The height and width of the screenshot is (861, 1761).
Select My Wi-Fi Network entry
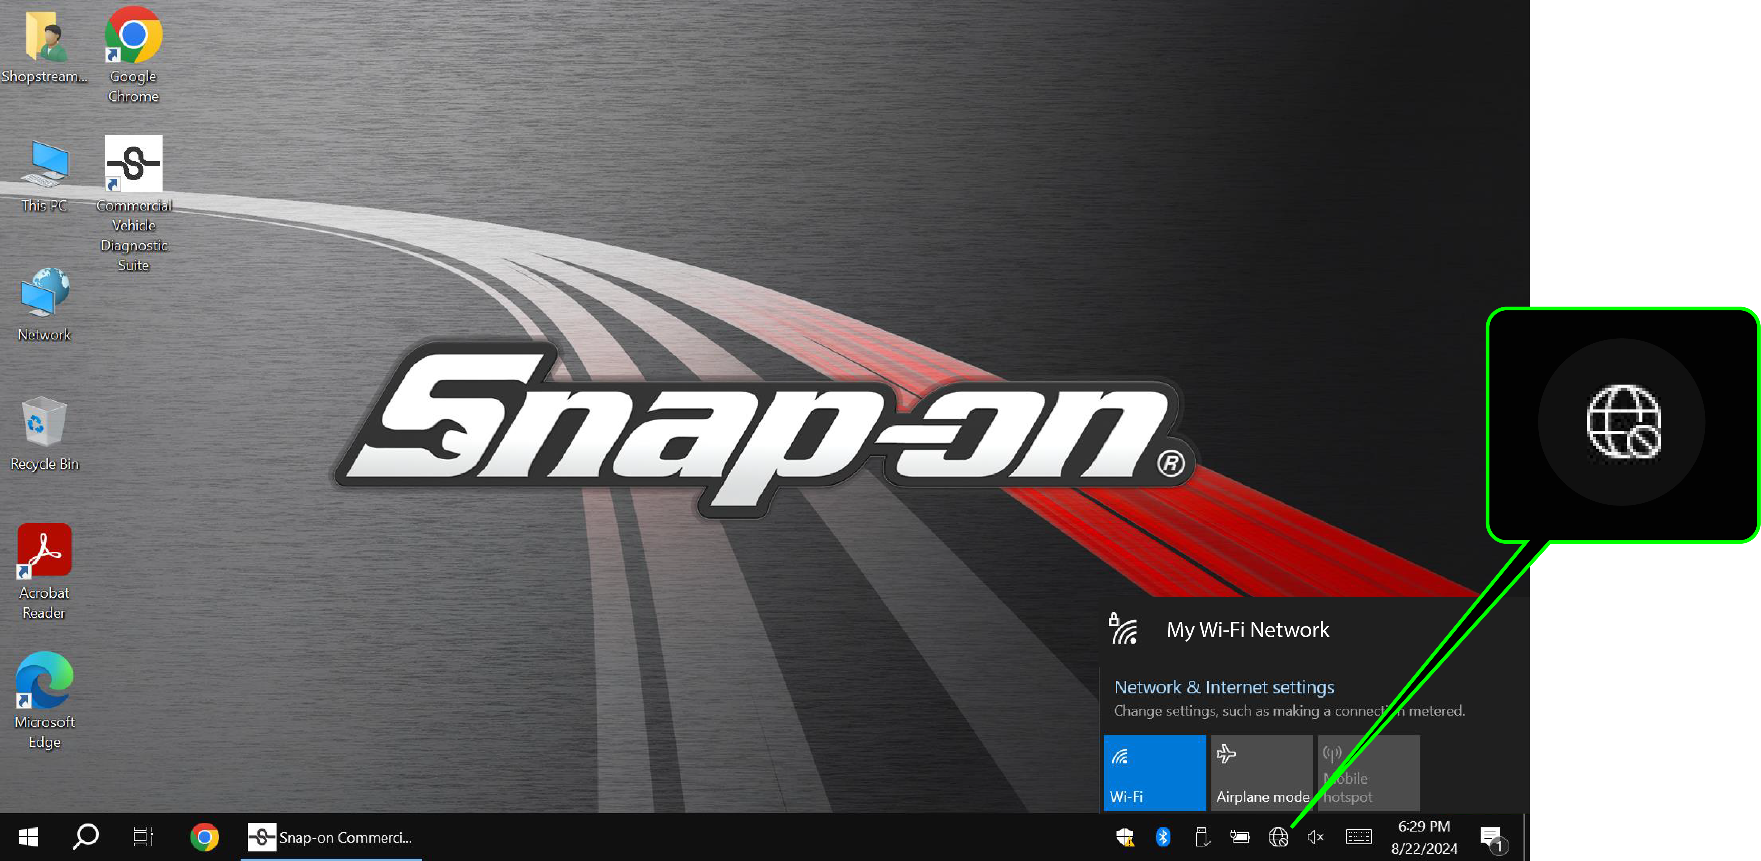(1247, 629)
